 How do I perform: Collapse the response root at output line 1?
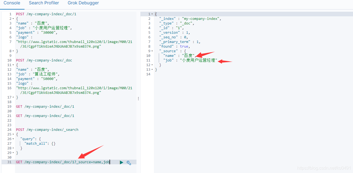152,14
